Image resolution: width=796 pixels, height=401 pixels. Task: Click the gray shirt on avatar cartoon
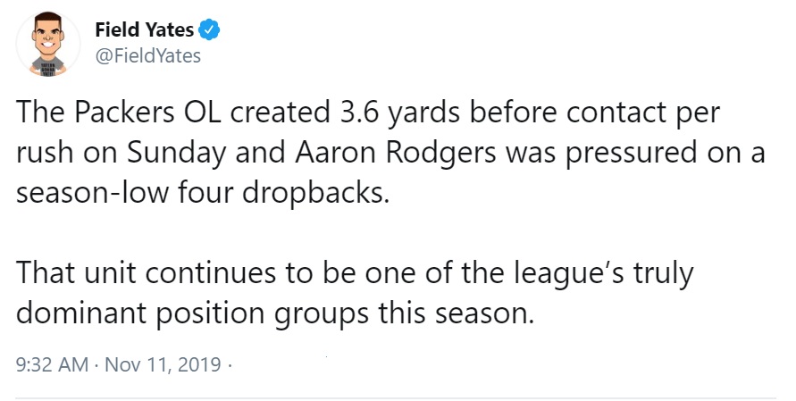coord(48,64)
